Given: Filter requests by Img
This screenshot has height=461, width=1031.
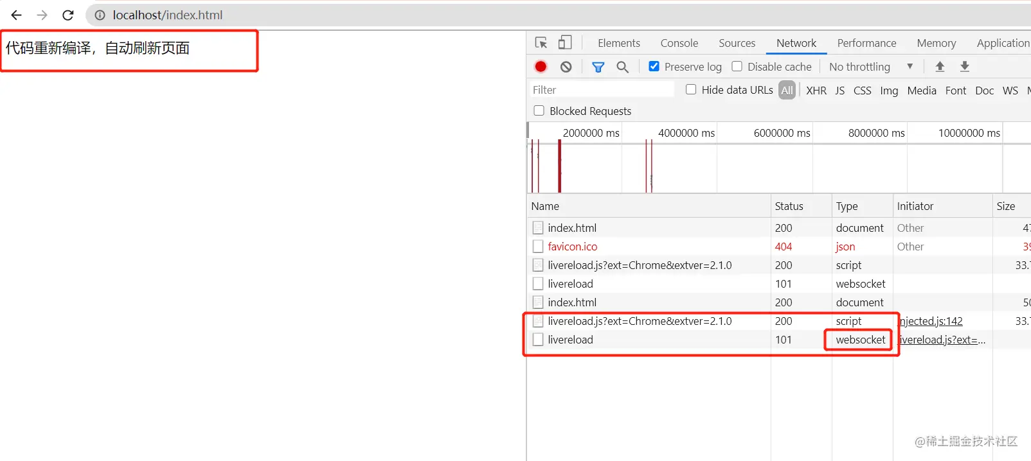Looking at the screenshot, I should tap(889, 91).
